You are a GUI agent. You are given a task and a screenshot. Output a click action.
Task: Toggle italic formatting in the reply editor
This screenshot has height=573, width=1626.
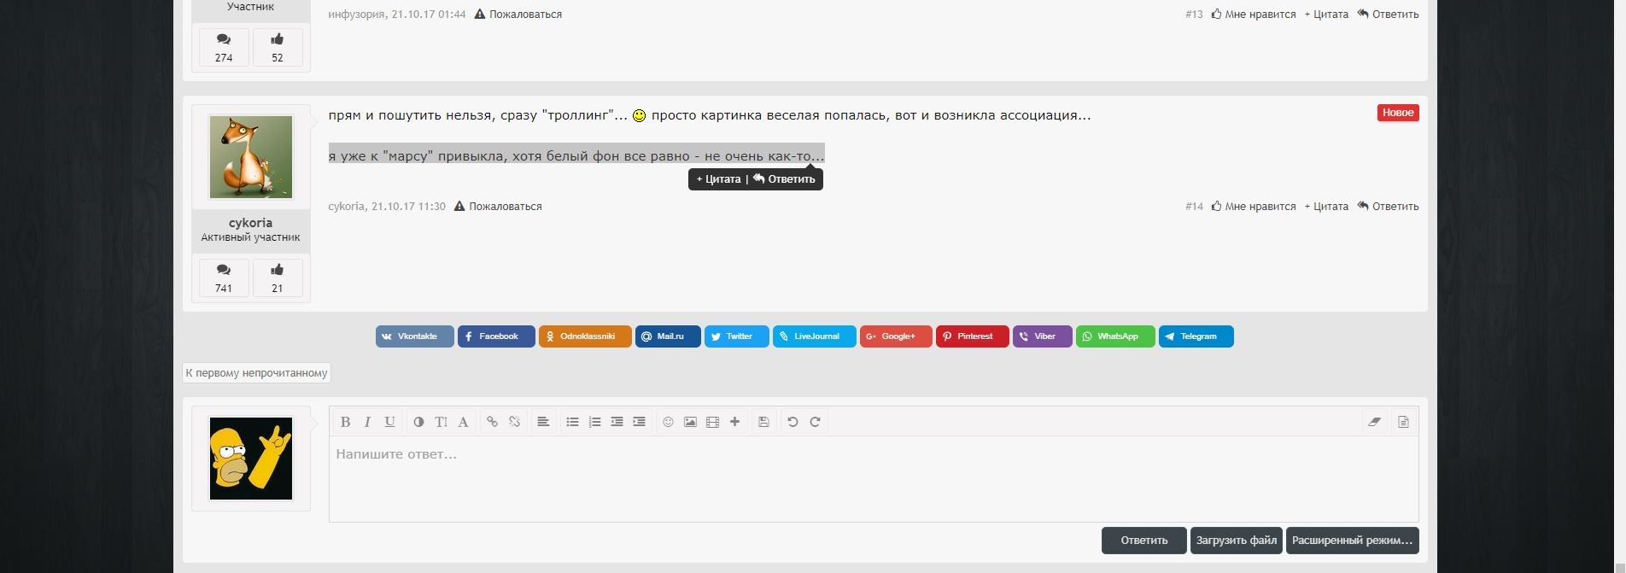[367, 422]
